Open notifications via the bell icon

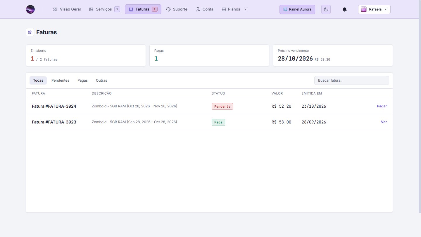[345, 9]
